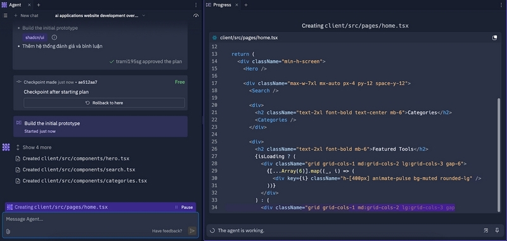Start a New chat
The height and width of the screenshot is (241, 507).
tap(26, 15)
